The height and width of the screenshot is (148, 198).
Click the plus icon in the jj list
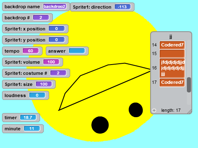coord(154,110)
